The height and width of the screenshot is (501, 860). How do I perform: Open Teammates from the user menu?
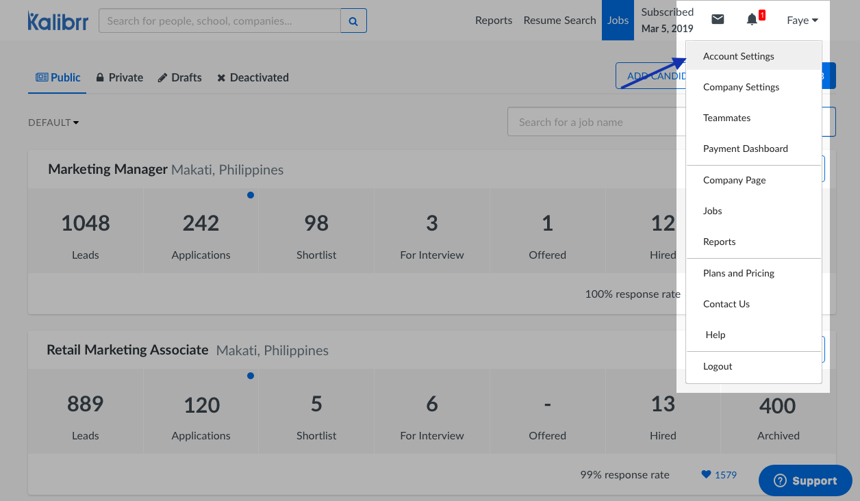pyautogui.click(x=726, y=118)
